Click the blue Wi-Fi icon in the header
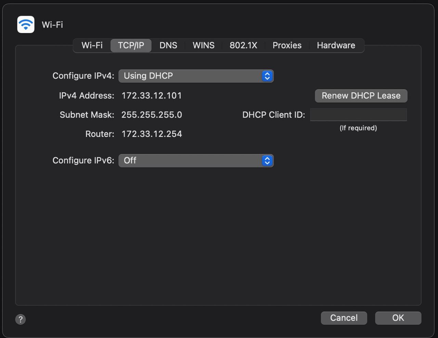 tap(26, 25)
